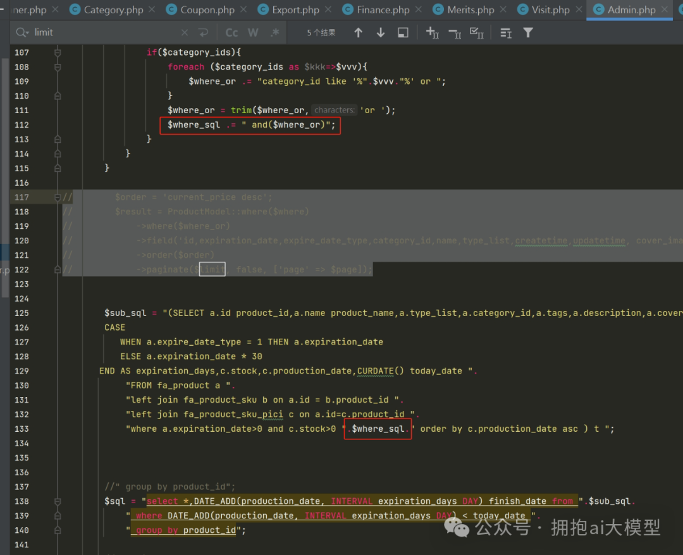Jump to next search occurrence arrow
683x555 pixels.
click(381, 32)
